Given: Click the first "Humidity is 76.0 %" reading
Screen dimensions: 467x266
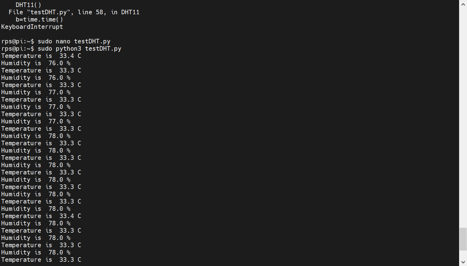Looking at the screenshot, I should (x=36, y=63).
